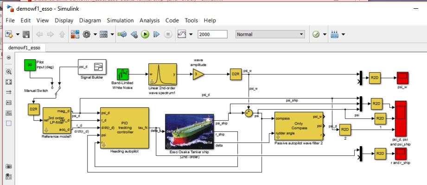The height and width of the screenshot is (185, 427).
Task: Open the File menu
Action: click(10, 20)
